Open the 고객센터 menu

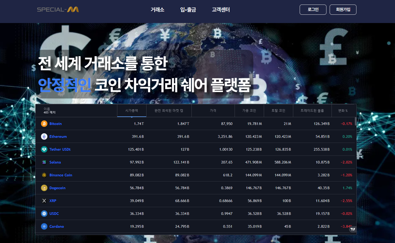click(x=221, y=10)
